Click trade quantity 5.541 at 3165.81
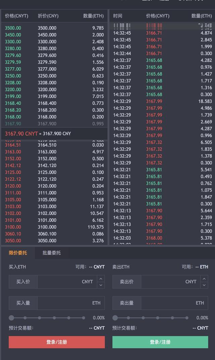 [x=206, y=170]
